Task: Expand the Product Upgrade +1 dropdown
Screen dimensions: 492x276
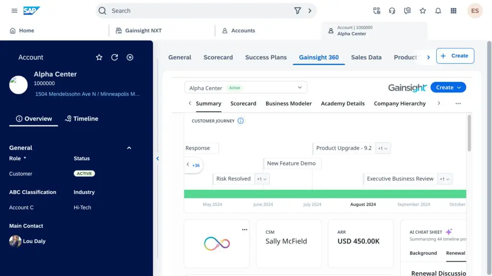Action: pos(383,149)
